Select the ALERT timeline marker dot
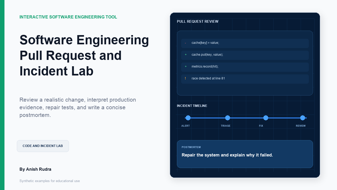The height and width of the screenshot is (190, 337). pos(188,118)
